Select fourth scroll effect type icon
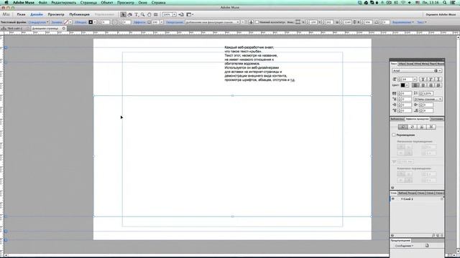460x258 pixels. point(431,127)
